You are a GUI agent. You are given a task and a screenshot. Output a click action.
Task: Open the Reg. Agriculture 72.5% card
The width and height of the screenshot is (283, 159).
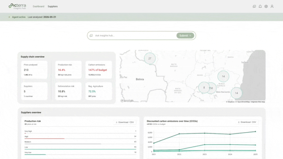(99, 91)
